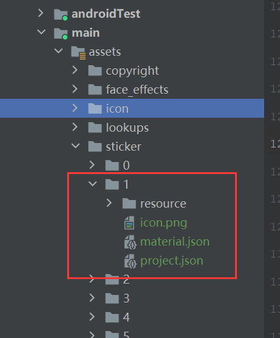Click the material.json file icon
The width and height of the screenshot is (280, 338).
(x=130, y=242)
